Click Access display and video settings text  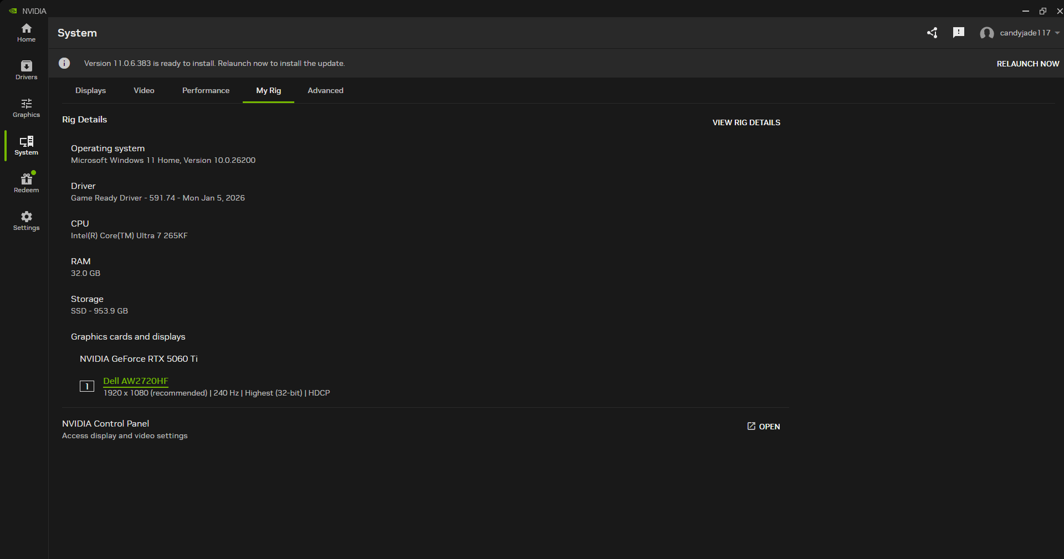point(125,436)
